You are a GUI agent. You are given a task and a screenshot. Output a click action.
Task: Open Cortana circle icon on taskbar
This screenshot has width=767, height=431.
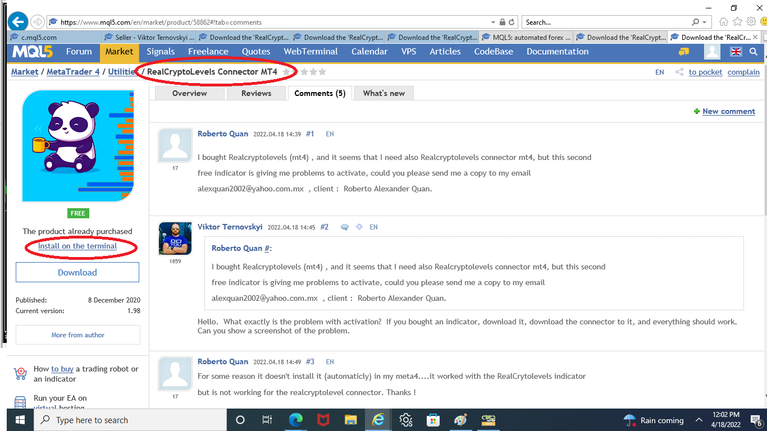coord(240,420)
